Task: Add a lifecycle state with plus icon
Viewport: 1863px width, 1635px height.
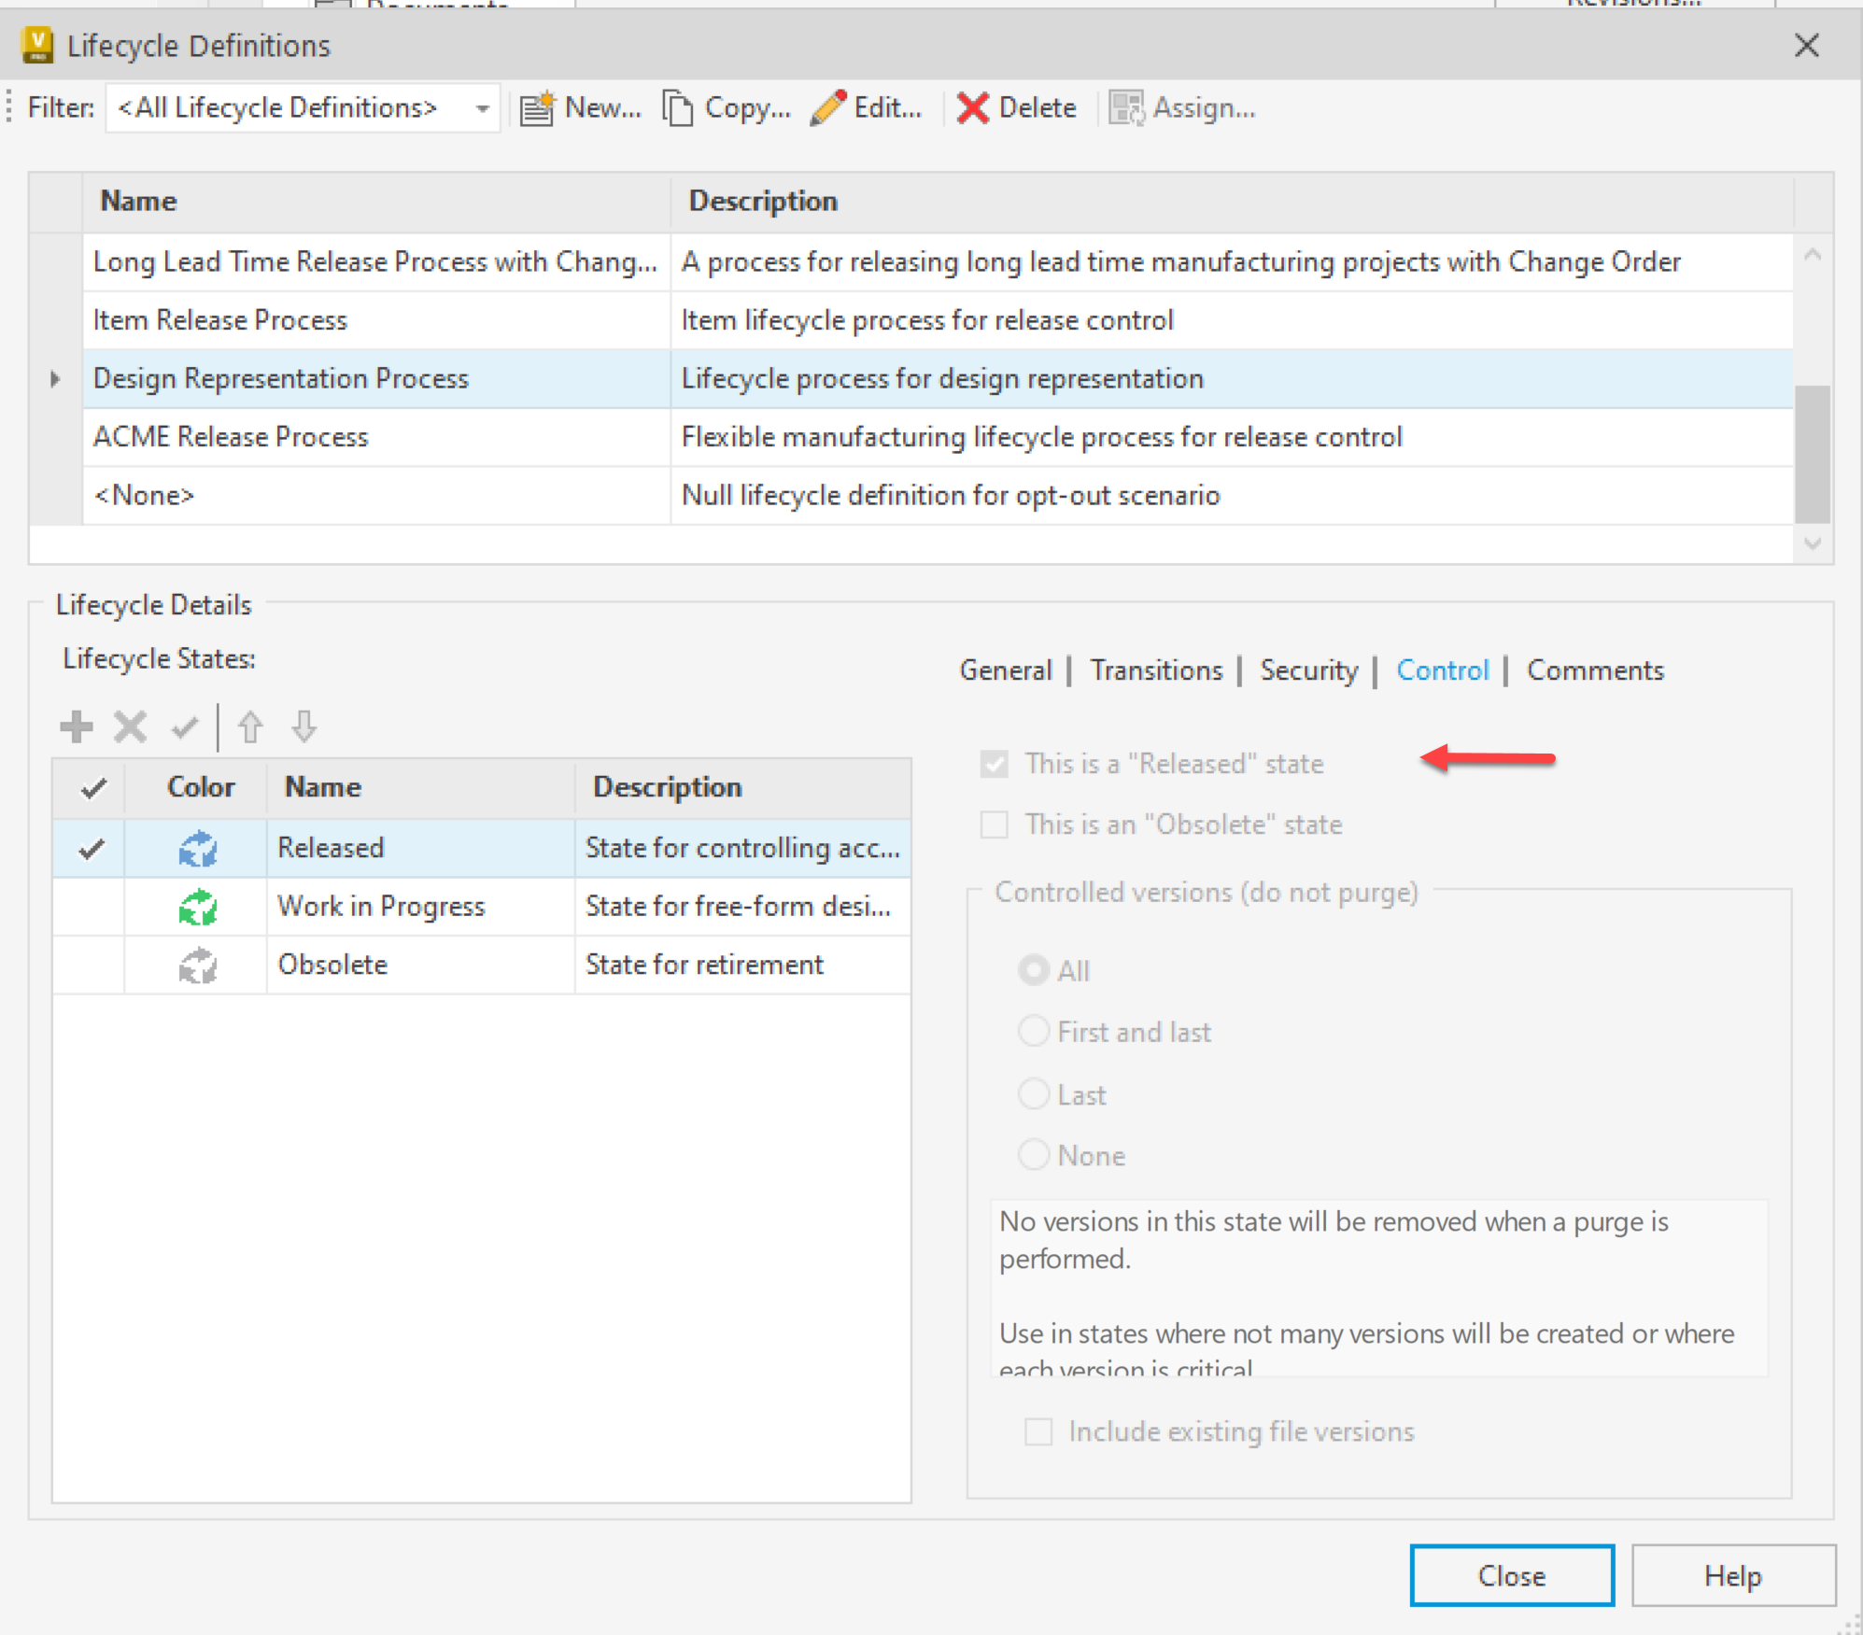Action: point(77,726)
